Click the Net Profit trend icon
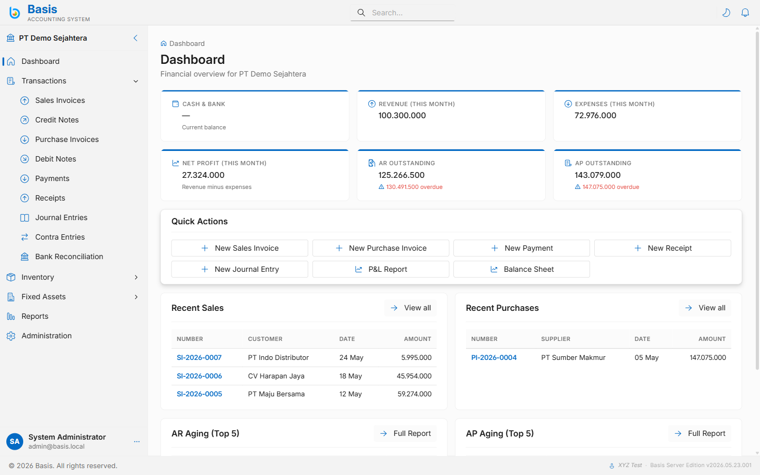 pyautogui.click(x=176, y=163)
